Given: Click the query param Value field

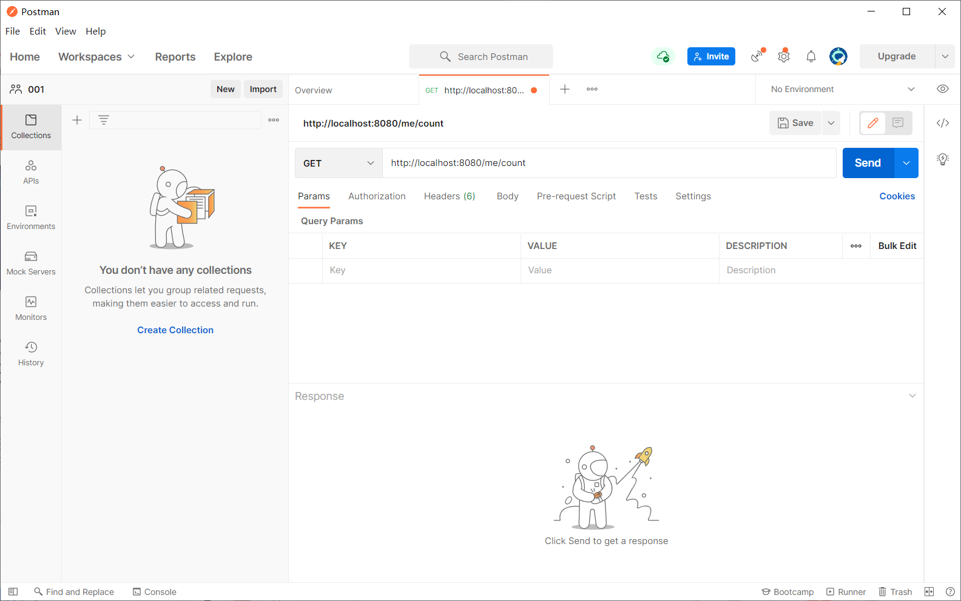Looking at the screenshot, I should point(619,270).
